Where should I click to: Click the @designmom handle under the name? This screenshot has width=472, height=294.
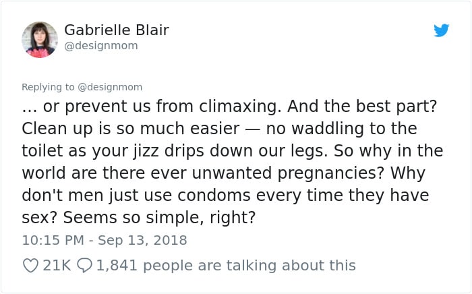tap(101, 46)
